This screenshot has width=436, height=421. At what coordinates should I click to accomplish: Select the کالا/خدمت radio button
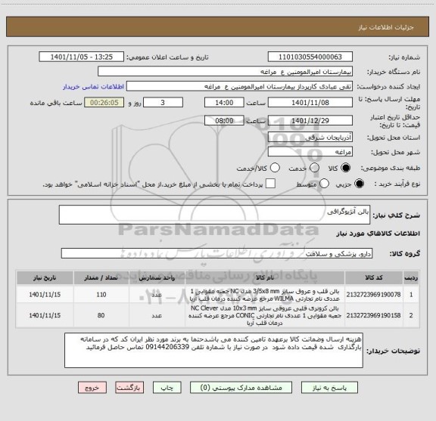coord(275,168)
